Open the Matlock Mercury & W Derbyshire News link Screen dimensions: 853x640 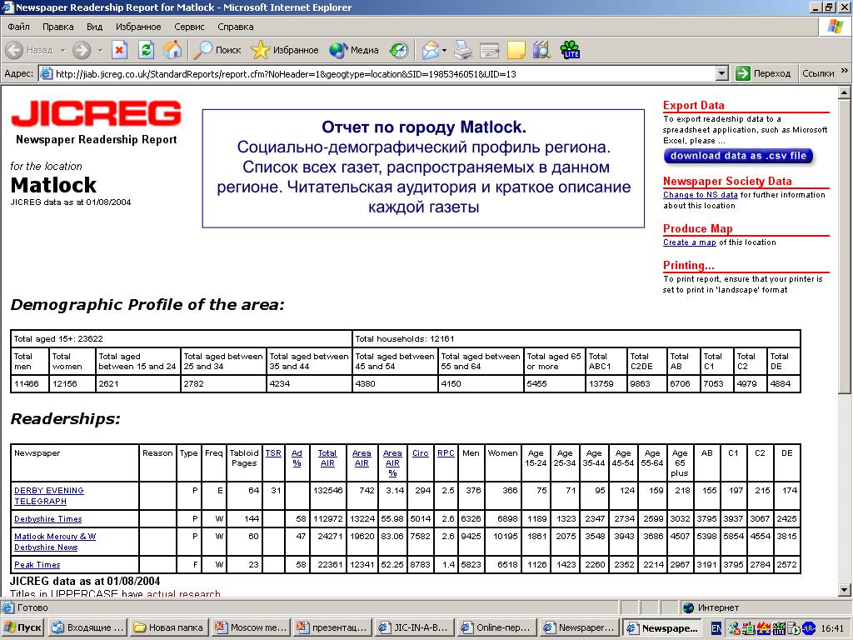pos(55,542)
